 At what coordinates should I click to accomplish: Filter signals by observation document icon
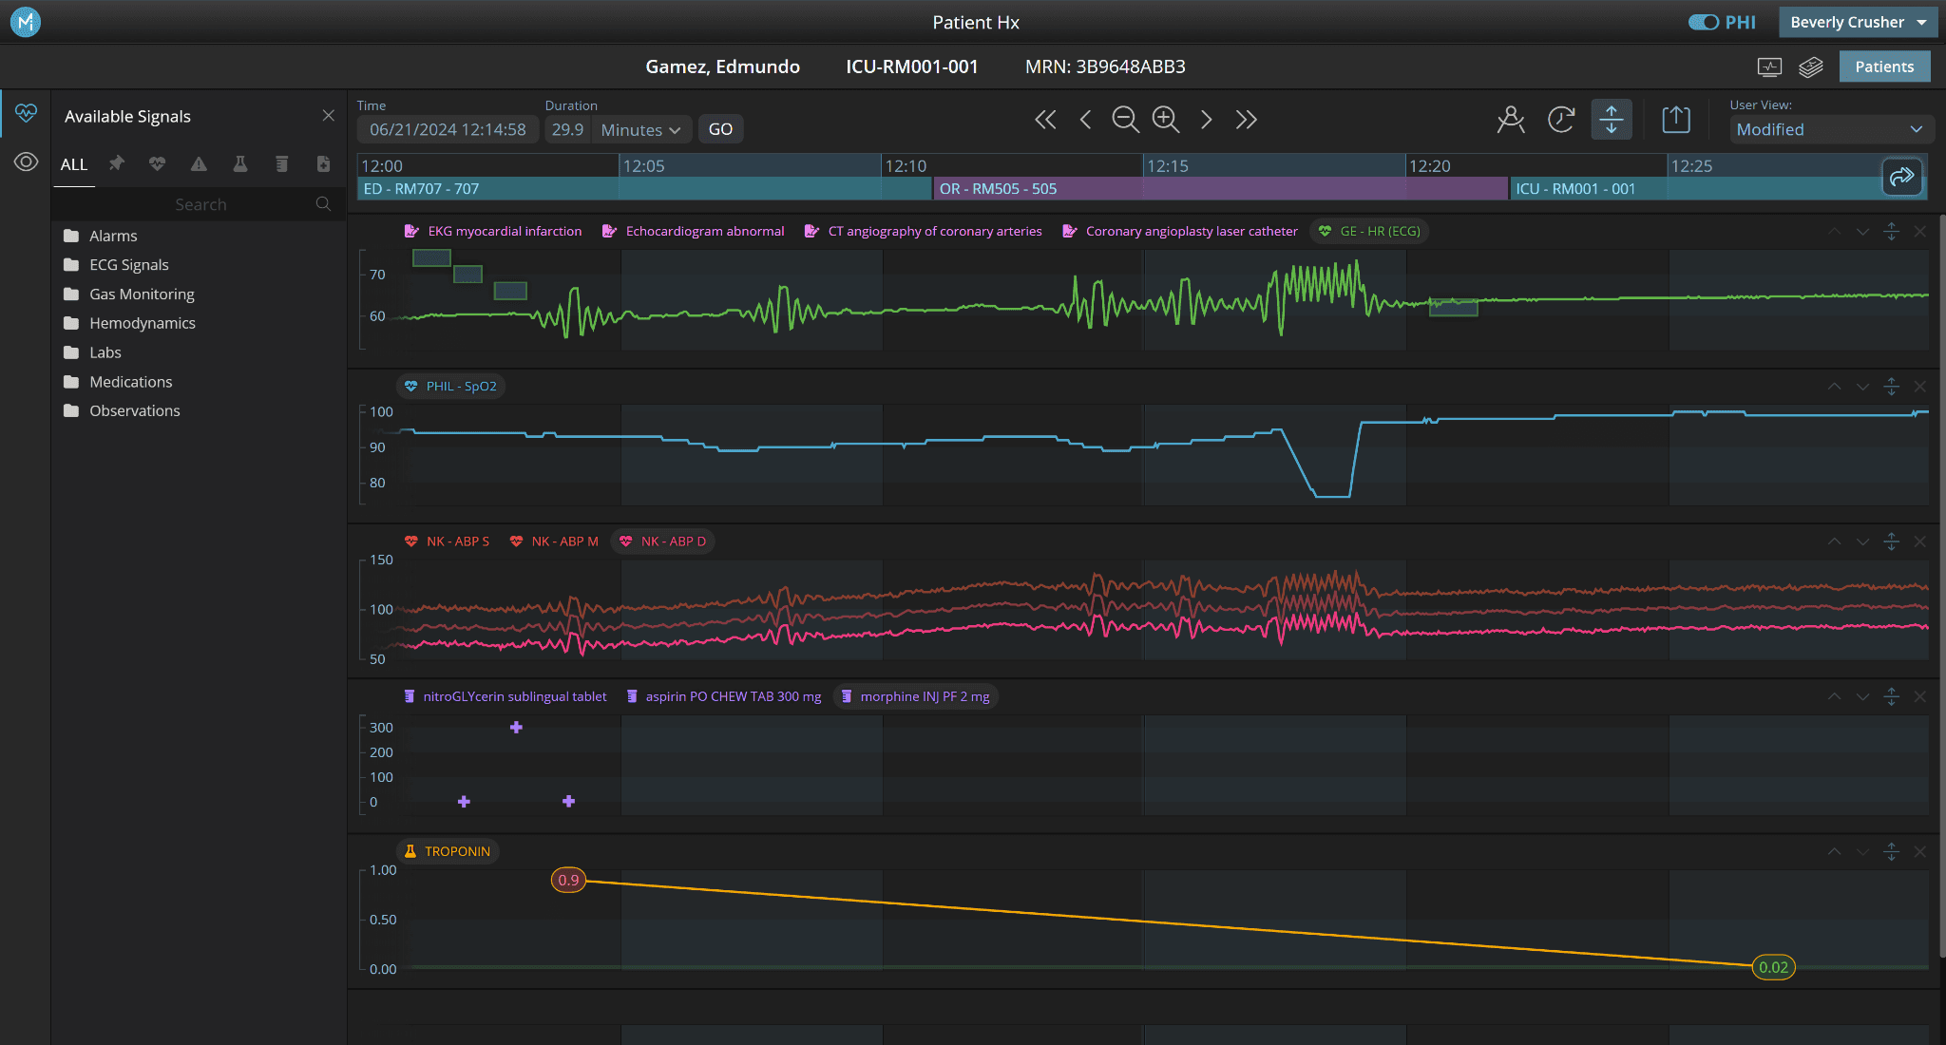323,164
